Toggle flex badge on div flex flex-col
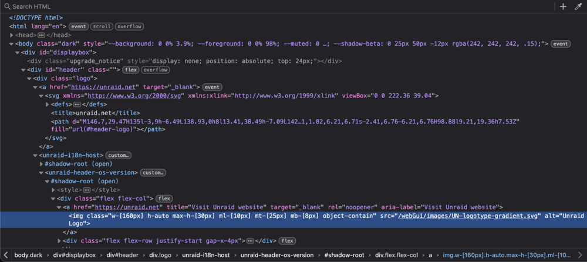Image resolution: width=587 pixels, height=262 pixels. (164, 199)
